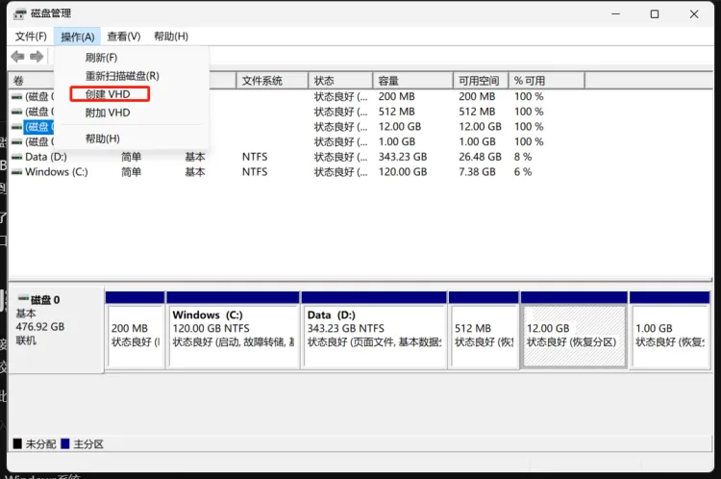Open the 文件(F) menu

pos(31,37)
